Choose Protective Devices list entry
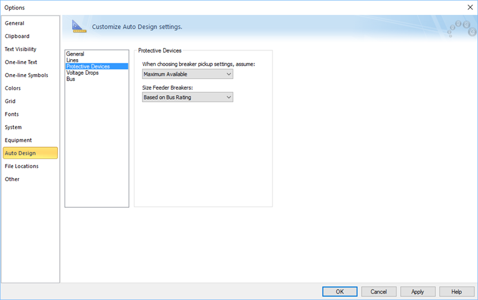This screenshot has width=478, height=300. (x=88, y=67)
